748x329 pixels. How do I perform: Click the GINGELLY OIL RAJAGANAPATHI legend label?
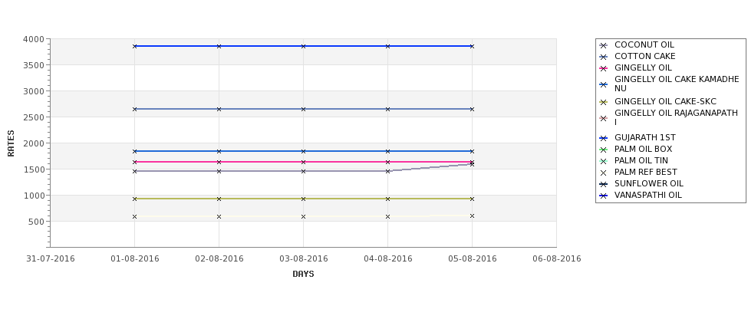(x=676, y=117)
